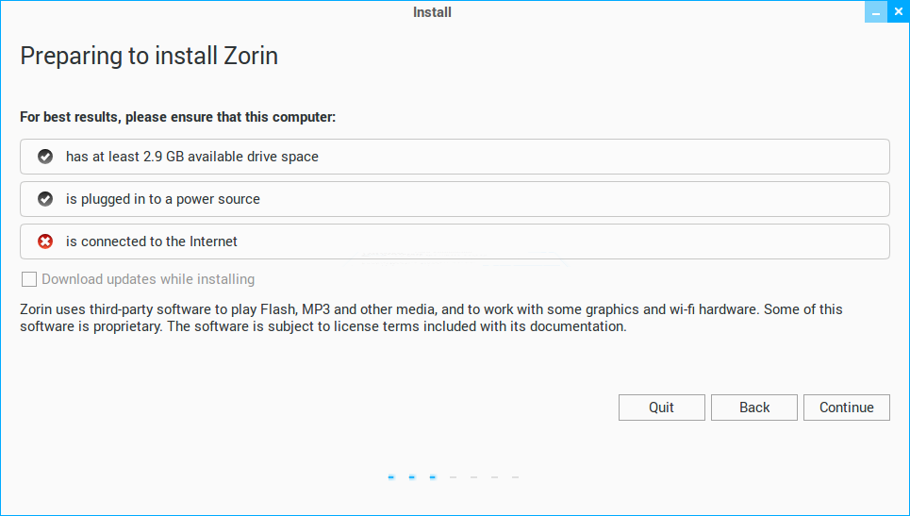Click the Preparing to install Zorin heading
Image resolution: width=910 pixels, height=516 pixels.
pos(149,56)
